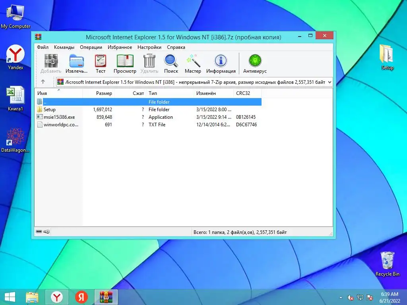Open Yandex desktop shortcut
The width and height of the screenshot is (407, 305).
[x=16, y=57]
